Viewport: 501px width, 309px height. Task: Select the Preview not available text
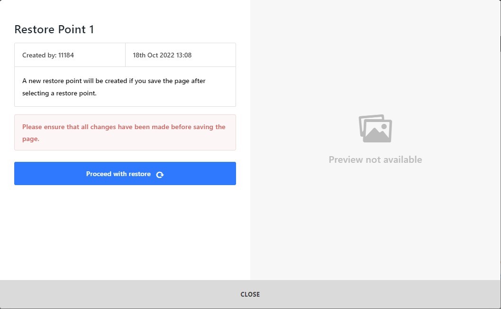[375, 159]
